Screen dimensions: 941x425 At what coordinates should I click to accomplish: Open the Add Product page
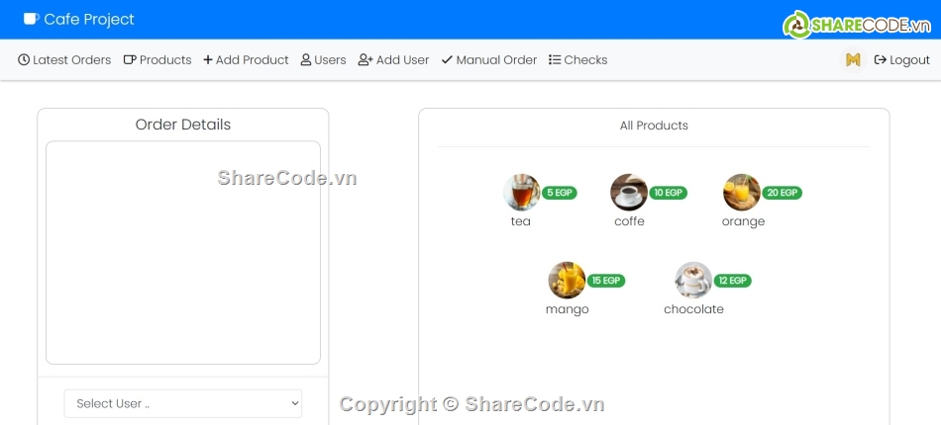pos(246,60)
